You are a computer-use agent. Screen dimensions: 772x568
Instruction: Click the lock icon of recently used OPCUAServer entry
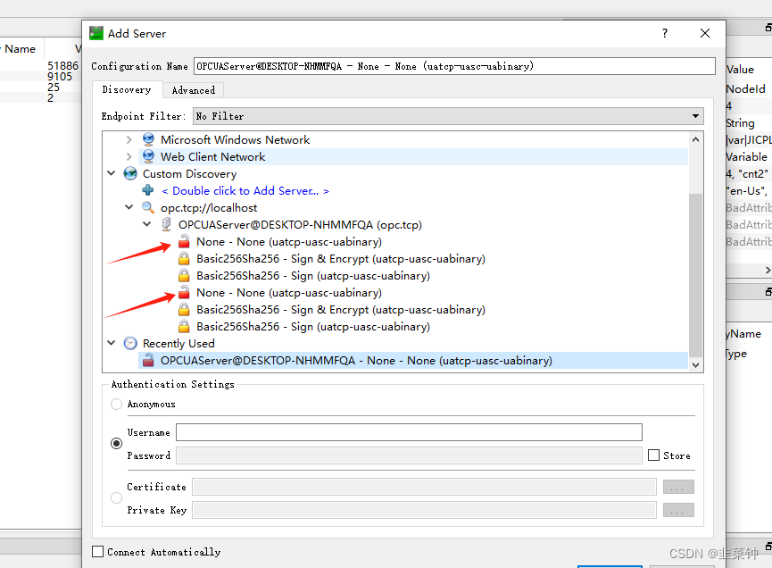click(x=148, y=361)
